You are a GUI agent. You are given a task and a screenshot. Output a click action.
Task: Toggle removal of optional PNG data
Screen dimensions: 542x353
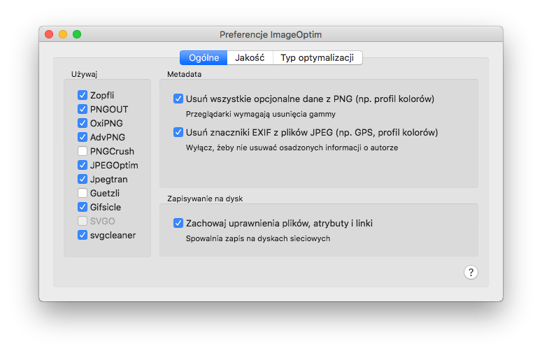coord(178,99)
